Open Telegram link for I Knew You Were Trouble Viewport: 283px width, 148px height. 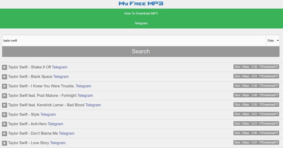click(83, 86)
